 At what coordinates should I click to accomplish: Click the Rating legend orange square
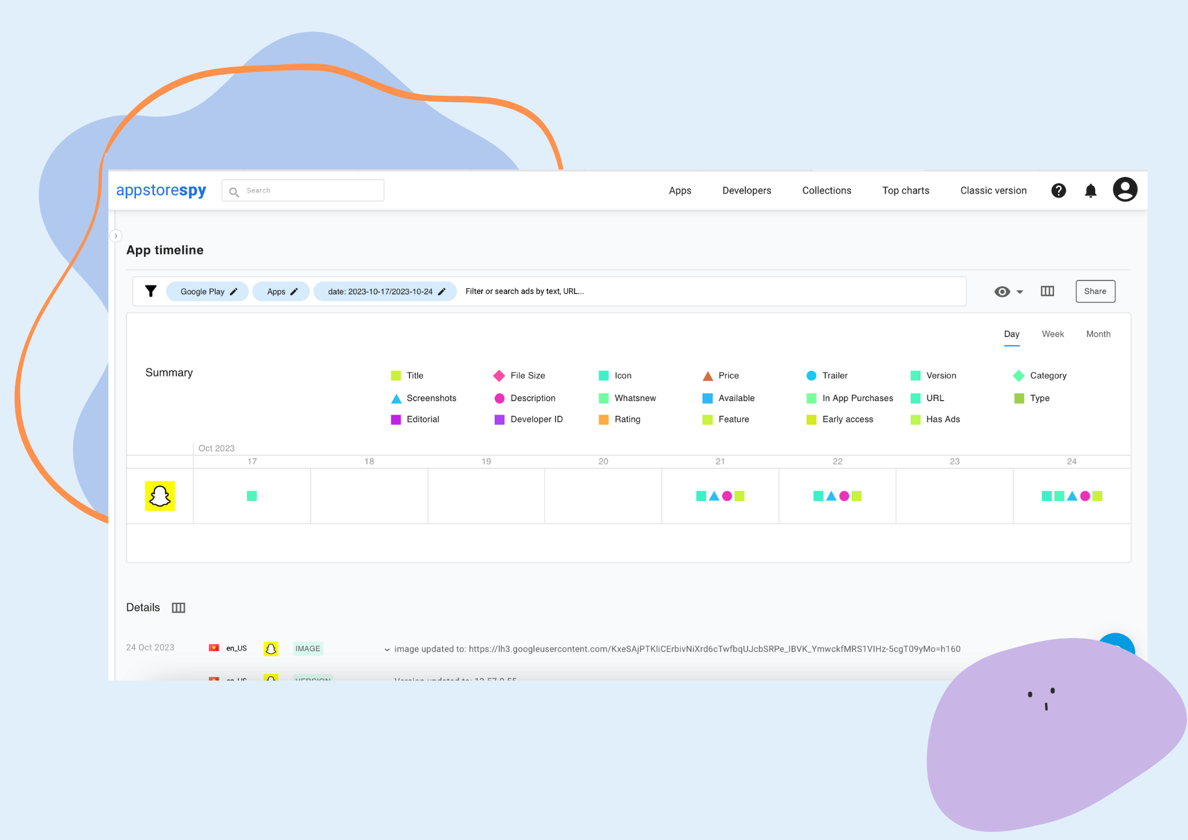click(604, 419)
